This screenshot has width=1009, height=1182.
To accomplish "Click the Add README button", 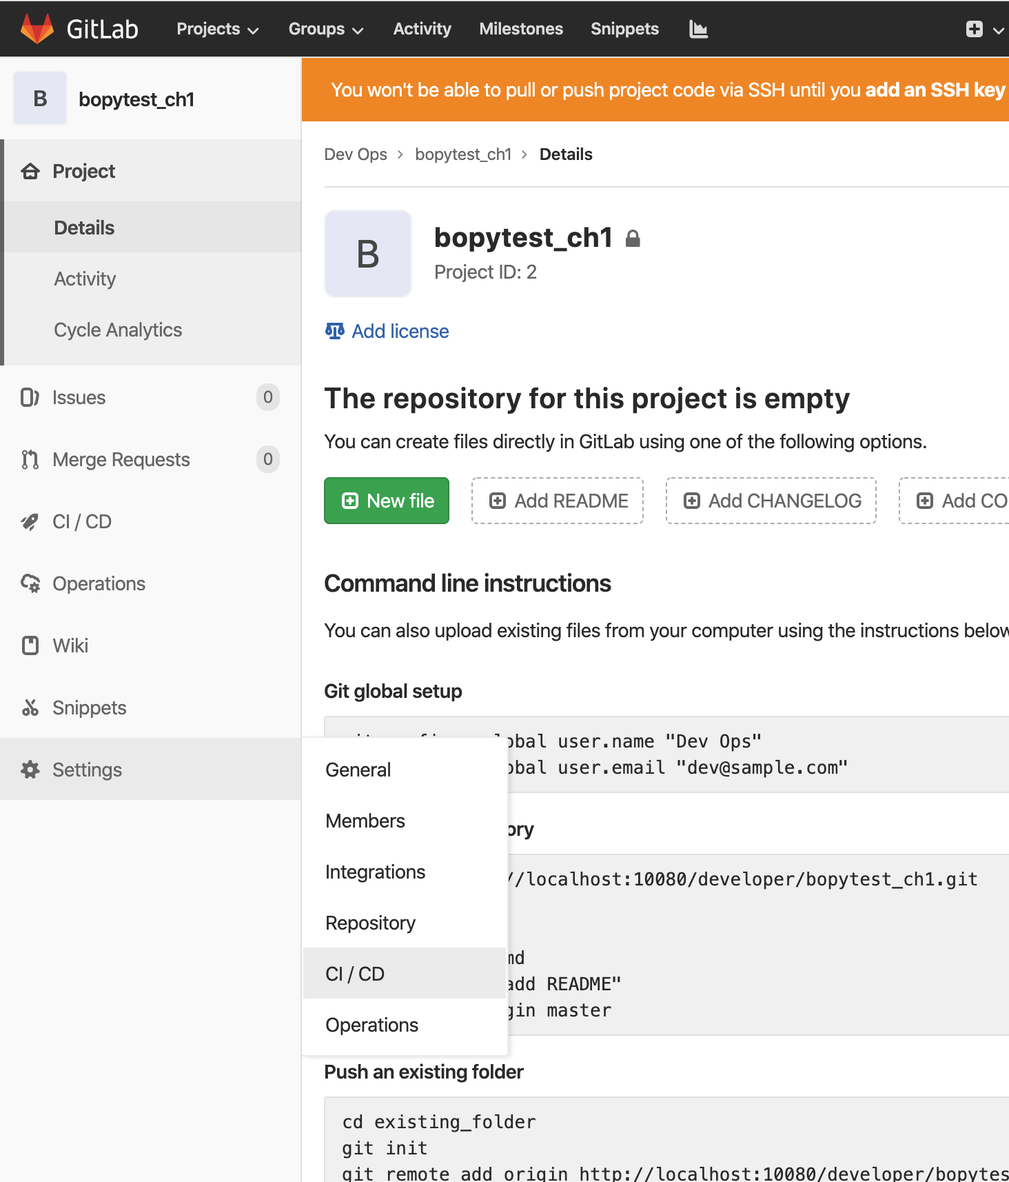I will pos(558,501).
